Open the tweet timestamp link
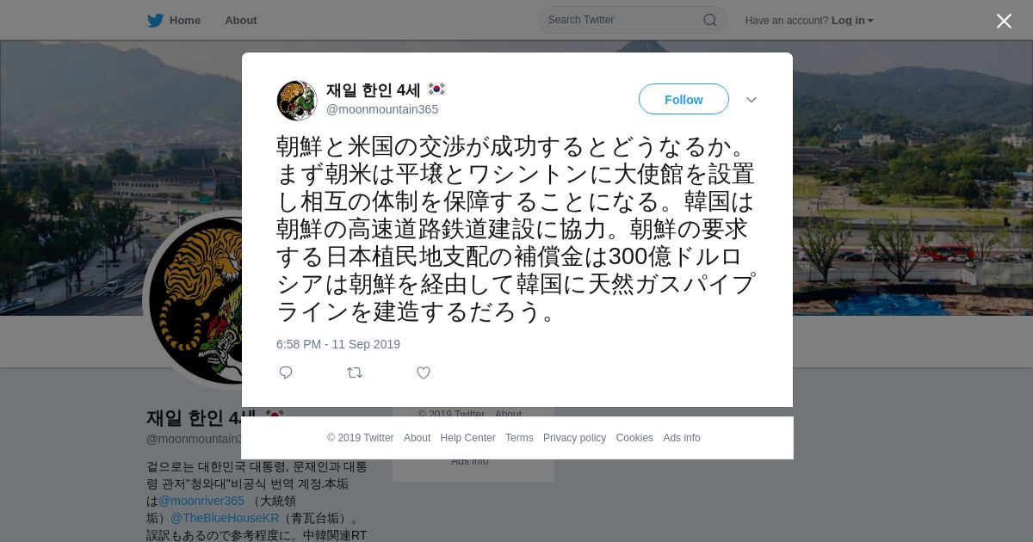 [x=338, y=344]
